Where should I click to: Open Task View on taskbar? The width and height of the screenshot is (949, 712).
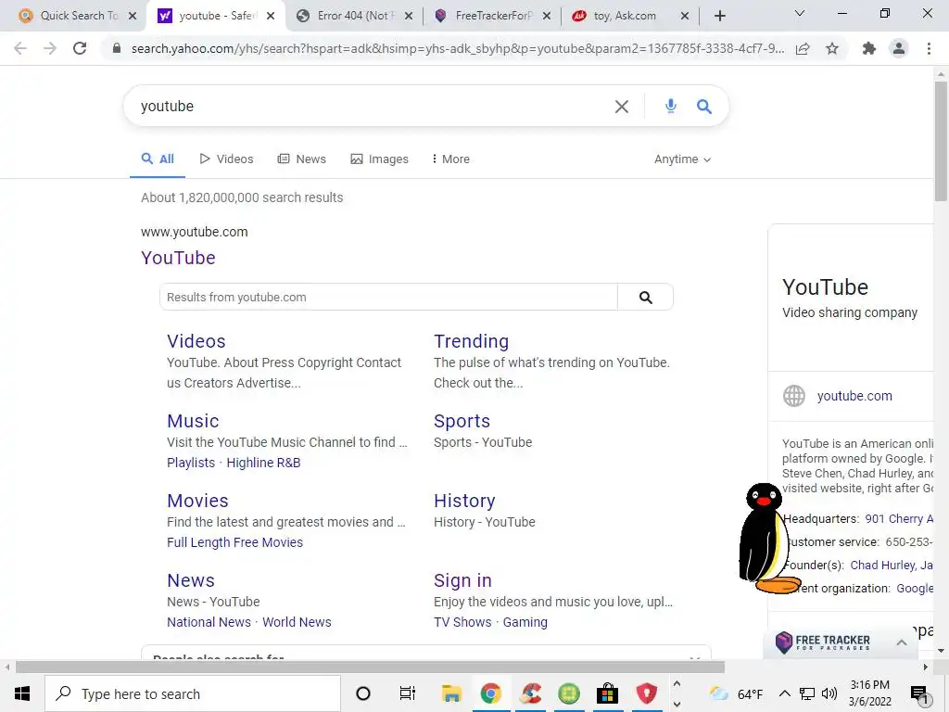point(408,693)
